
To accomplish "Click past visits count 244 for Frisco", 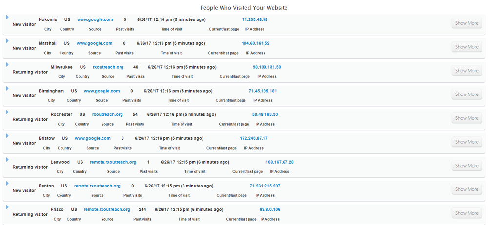I will [142, 210].
